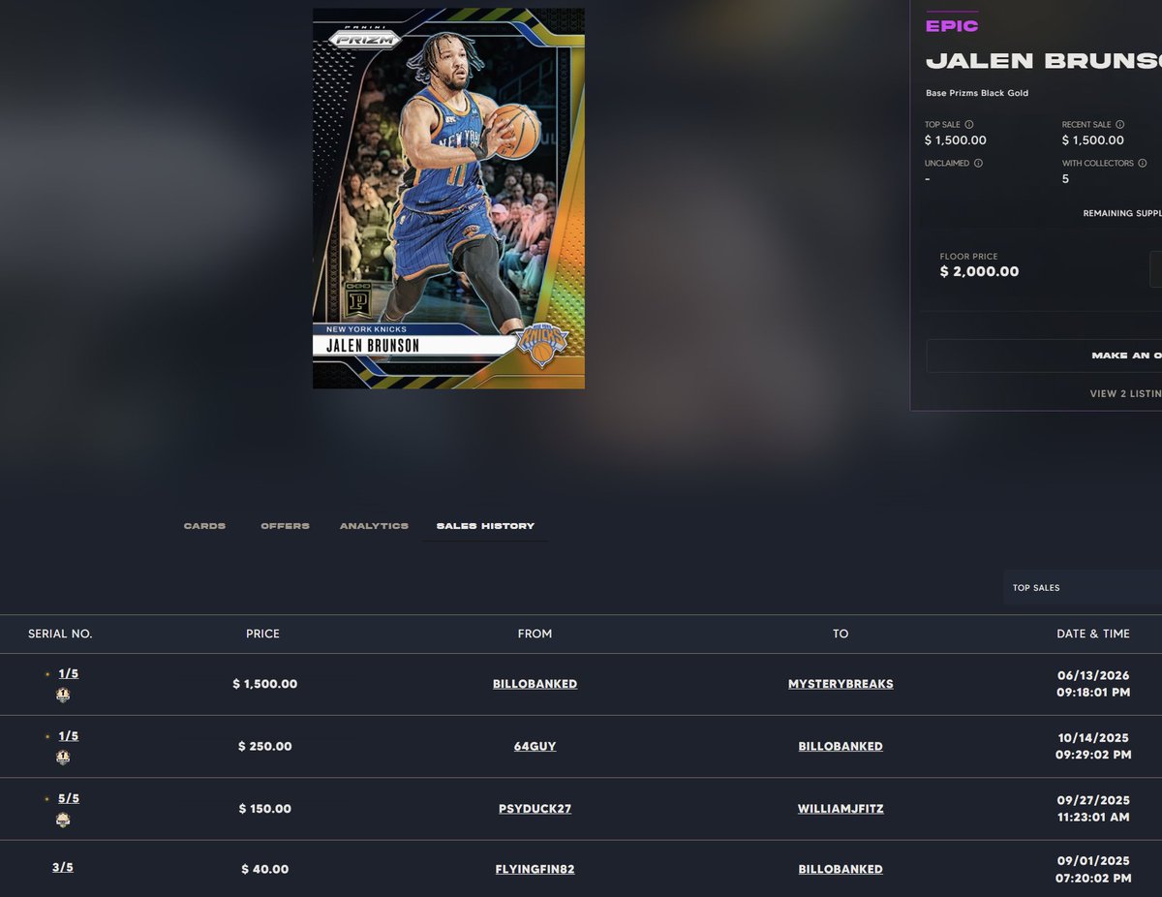Image resolution: width=1162 pixels, height=897 pixels.
Task: Click the TO column header
Action: point(841,634)
